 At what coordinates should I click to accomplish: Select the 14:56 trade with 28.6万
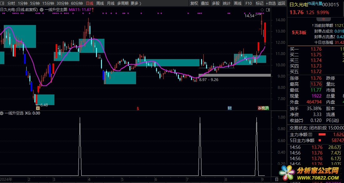(316, 147)
